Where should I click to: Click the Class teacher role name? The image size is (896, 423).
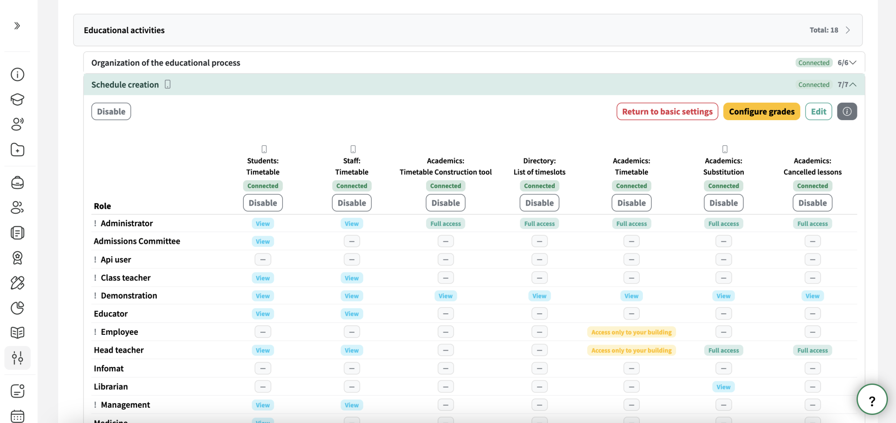126,278
